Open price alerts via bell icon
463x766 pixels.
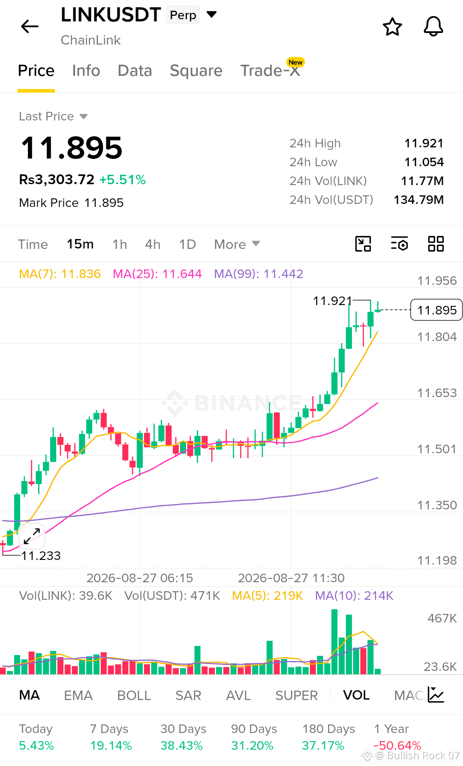433,27
